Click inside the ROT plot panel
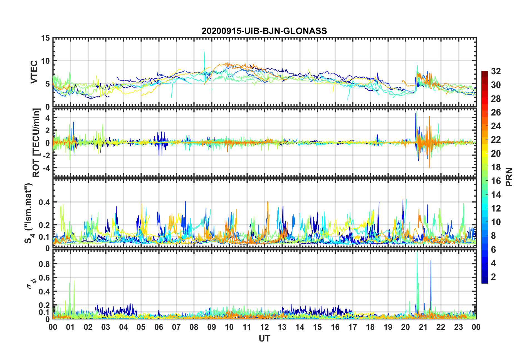The width and height of the screenshot is (529, 354). [264, 143]
